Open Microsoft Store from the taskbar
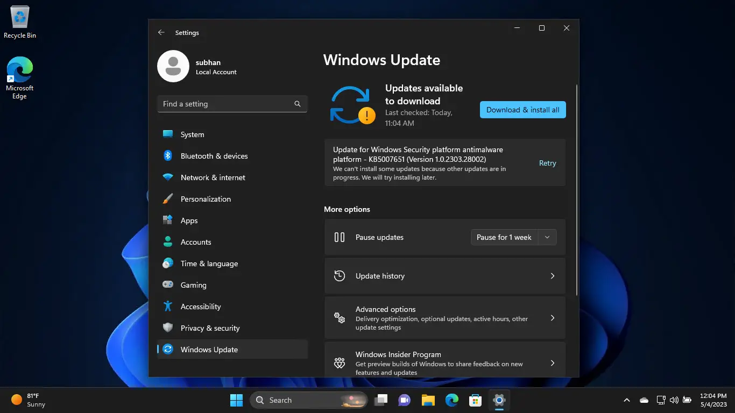This screenshot has width=735, height=413. coord(475,400)
